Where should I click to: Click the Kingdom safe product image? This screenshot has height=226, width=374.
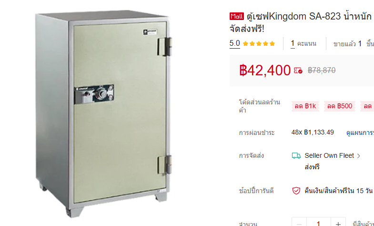[103, 113]
